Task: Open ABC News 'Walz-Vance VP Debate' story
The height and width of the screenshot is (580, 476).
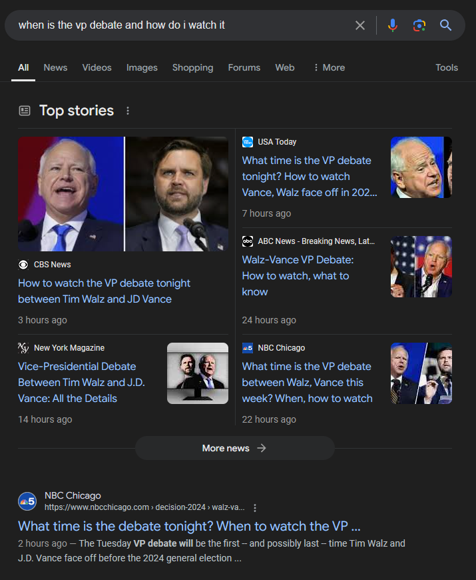Action: point(298,275)
